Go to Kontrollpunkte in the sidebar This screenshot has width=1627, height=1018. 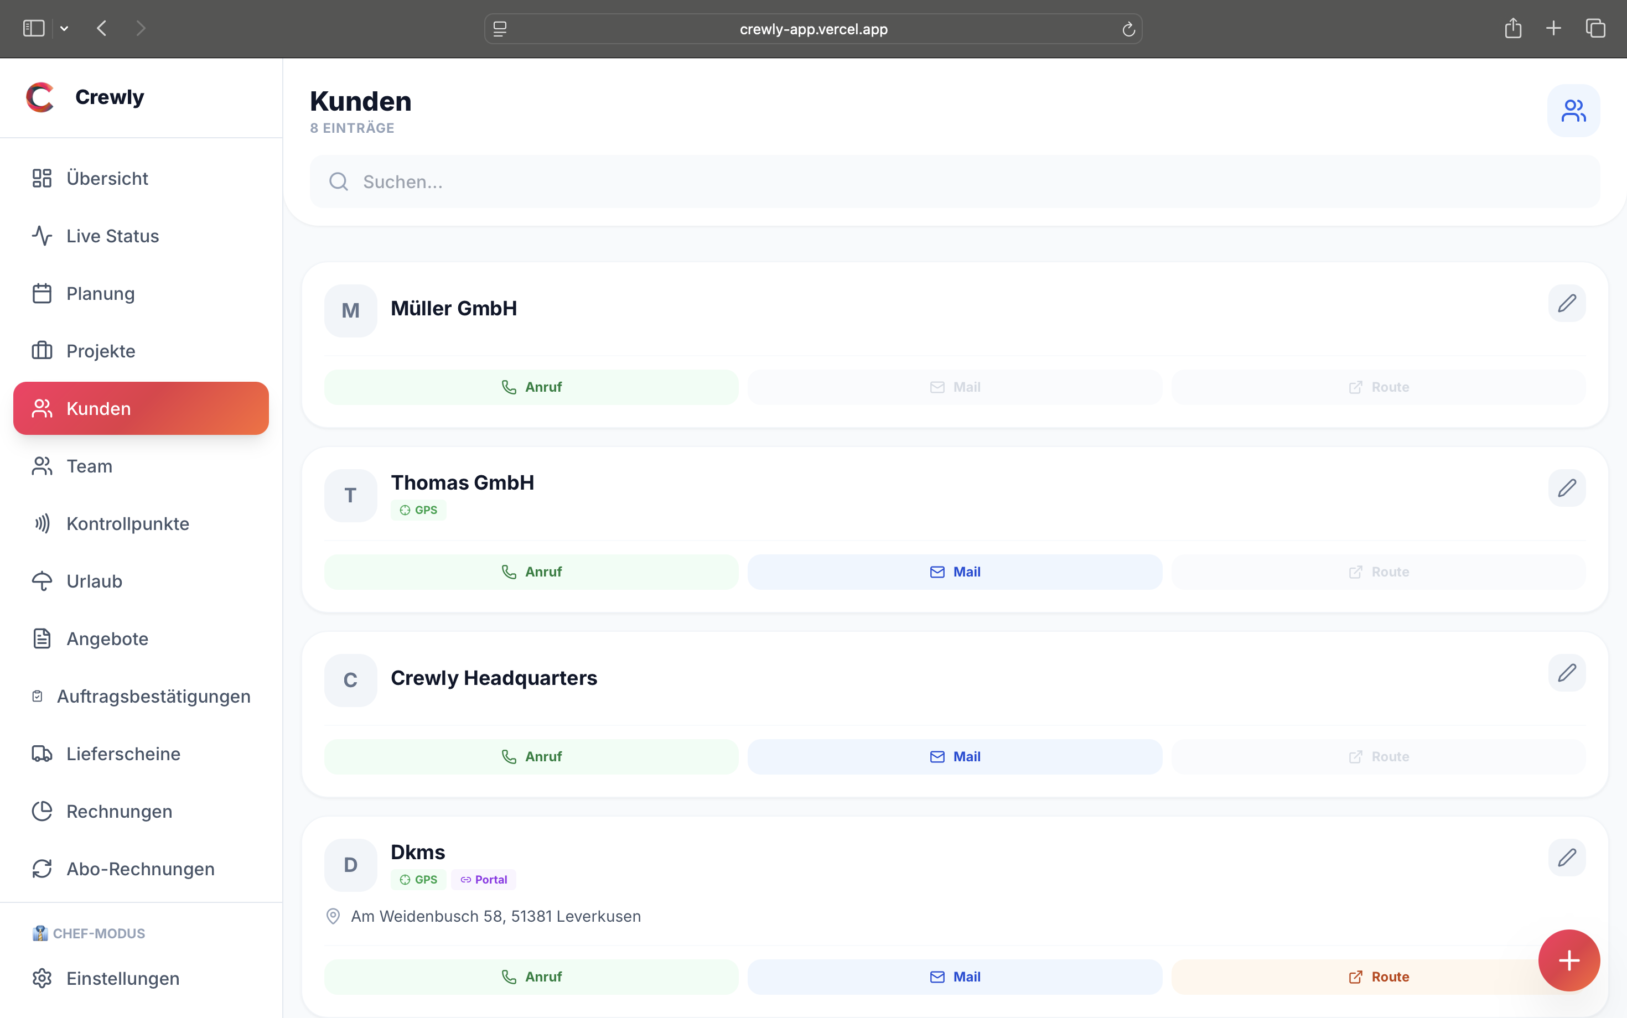pos(127,523)
